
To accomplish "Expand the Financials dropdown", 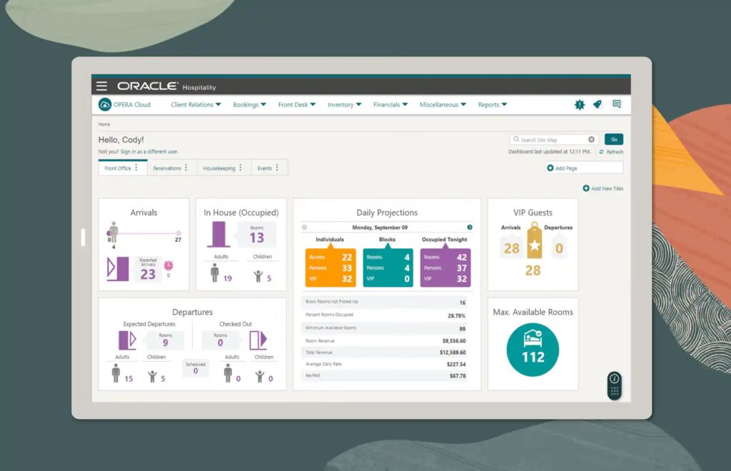I will pos(390,105).
